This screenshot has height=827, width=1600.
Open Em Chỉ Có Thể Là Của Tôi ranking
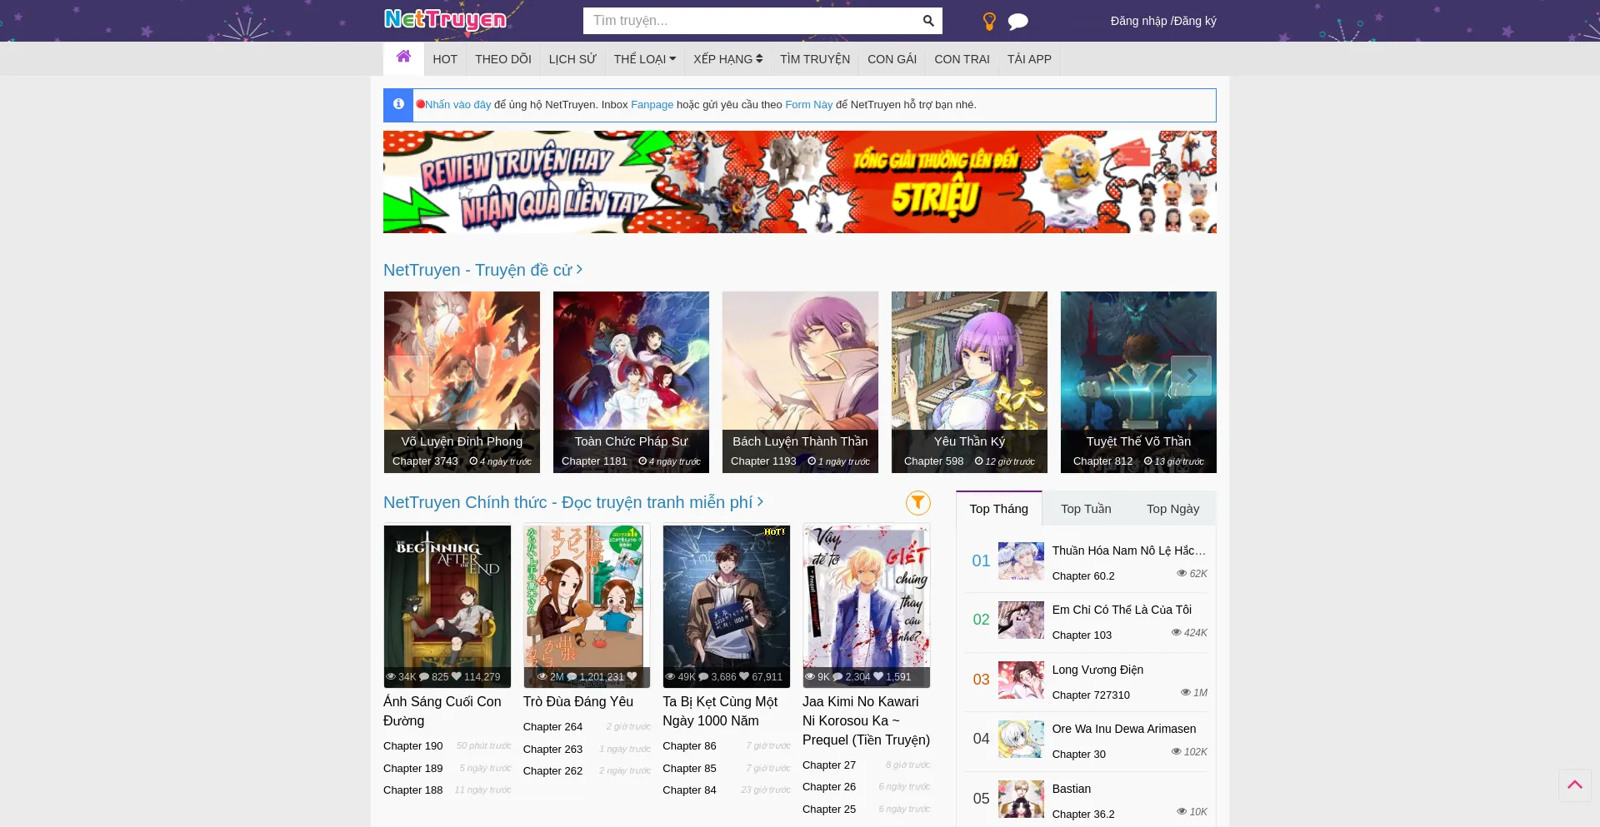pyautogui.click(x=1122, y=610)
